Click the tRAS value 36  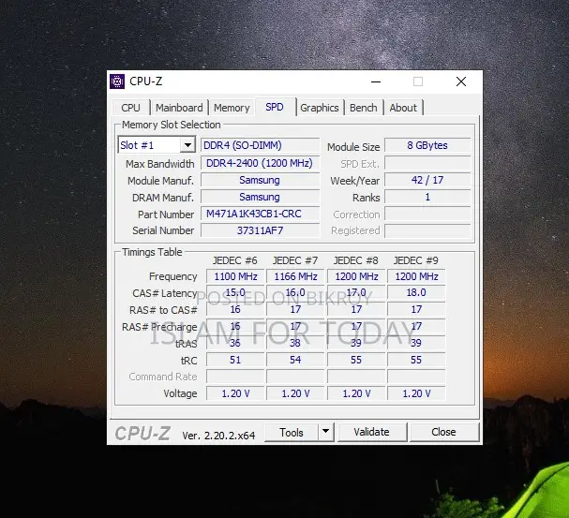235,343
